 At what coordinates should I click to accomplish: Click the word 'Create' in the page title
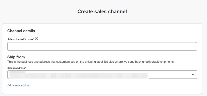tap(85, 12)
